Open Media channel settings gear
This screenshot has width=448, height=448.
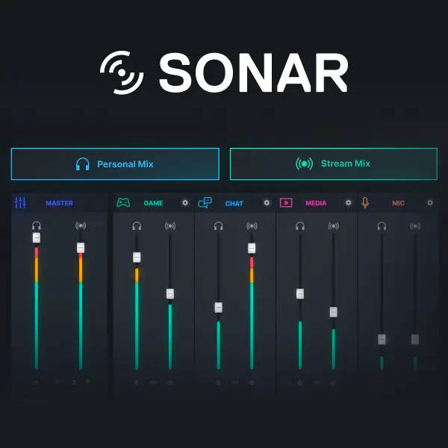tap(348, 202)
